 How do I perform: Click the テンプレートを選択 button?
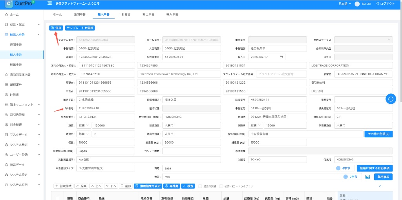click(x=80, y=28)
